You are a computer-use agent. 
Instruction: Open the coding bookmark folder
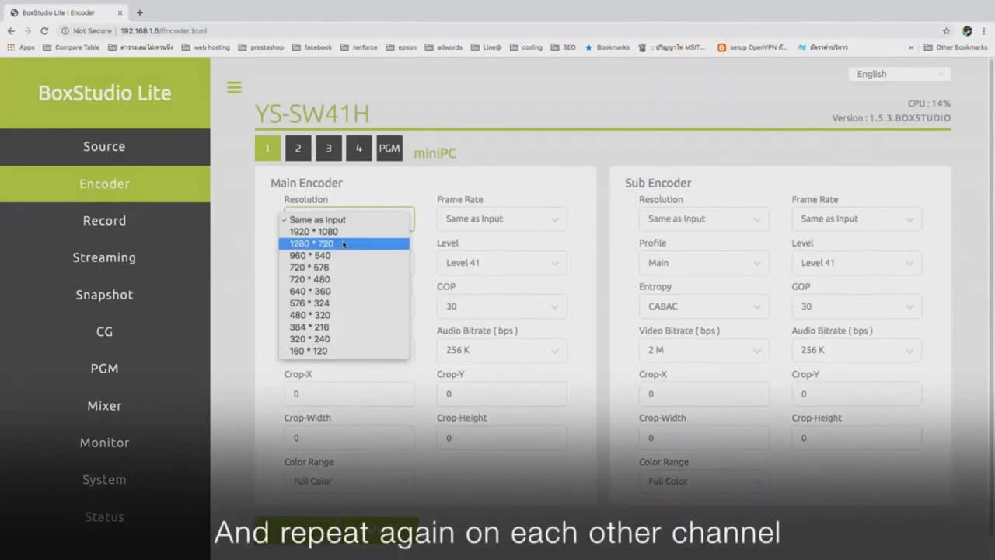click(526, 47)
